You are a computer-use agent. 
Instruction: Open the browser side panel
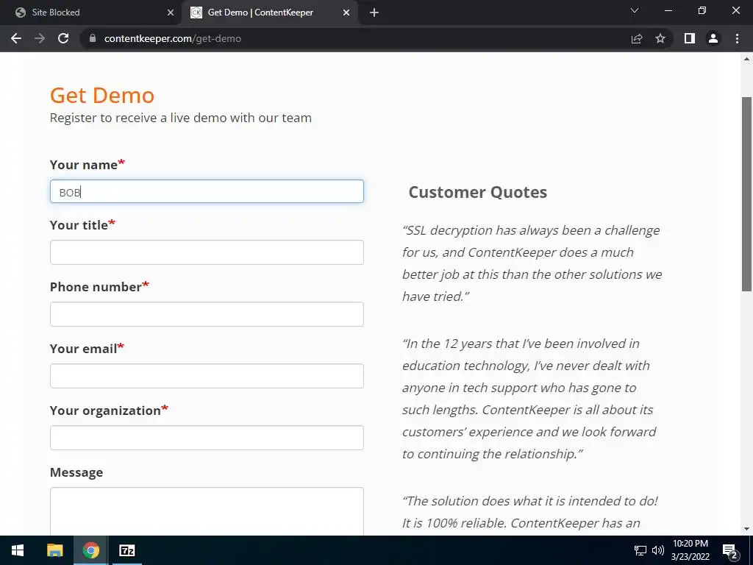[690, 38]
